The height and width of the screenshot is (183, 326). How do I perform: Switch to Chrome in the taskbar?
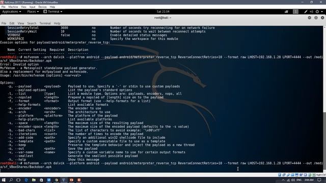pyautogui.click(x=57, y=180)
